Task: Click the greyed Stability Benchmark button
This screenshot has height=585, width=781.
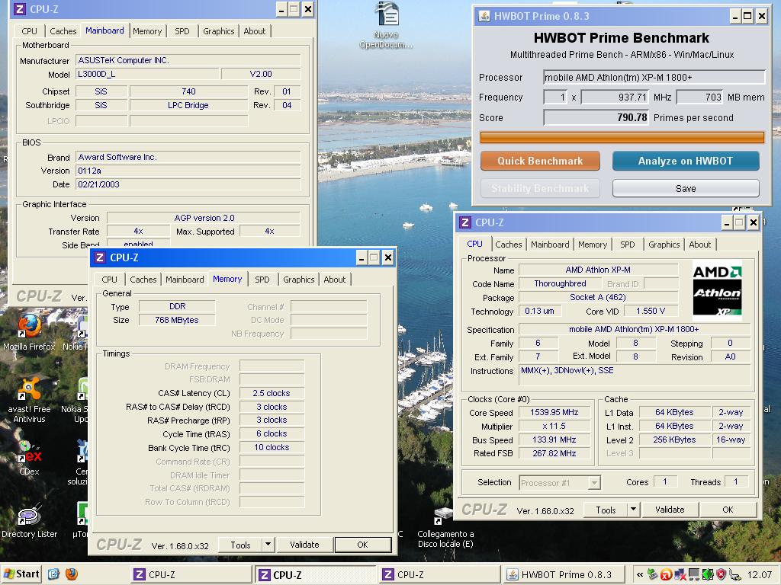Action: click(x=540, y=189)
